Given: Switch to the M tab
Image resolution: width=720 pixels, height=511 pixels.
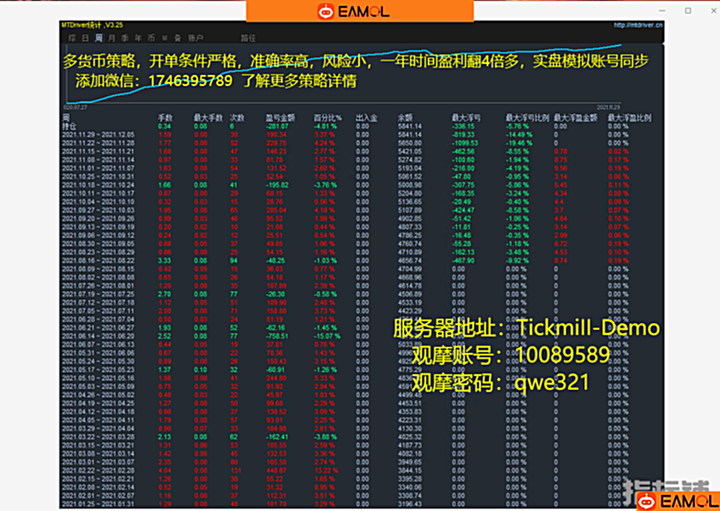Looking at the screenshot, I should (164, 38).
